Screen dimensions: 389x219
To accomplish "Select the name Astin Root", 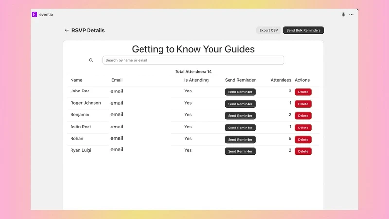I will tap(81, 127).
